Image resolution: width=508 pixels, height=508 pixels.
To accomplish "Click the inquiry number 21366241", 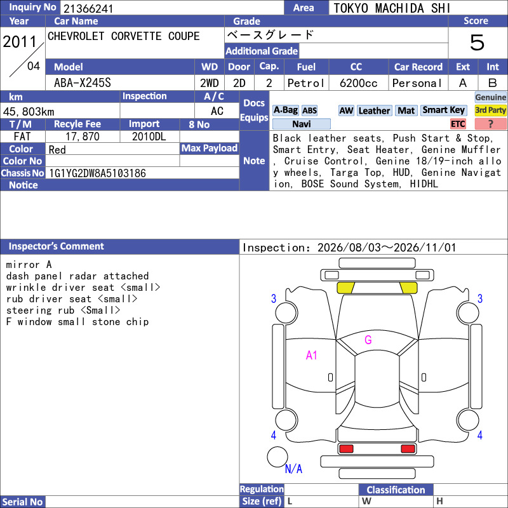I will pyautogui.click(x=88, y=9).
